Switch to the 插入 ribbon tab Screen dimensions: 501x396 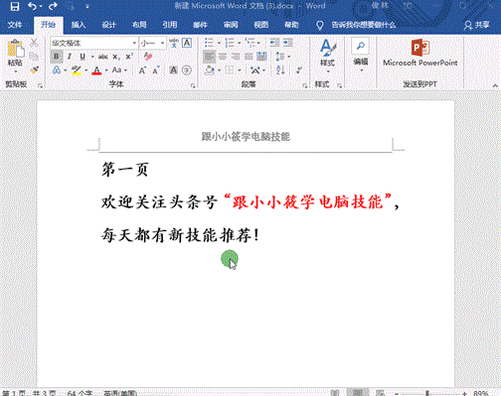[x=79, y=25]
